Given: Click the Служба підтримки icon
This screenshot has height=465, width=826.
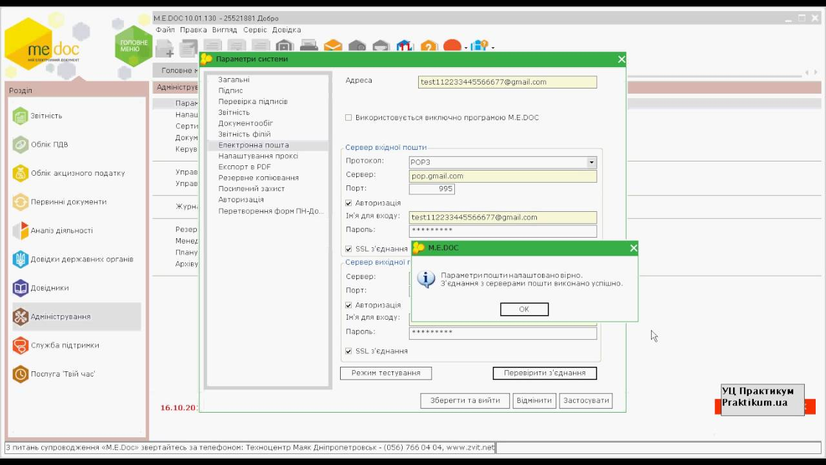Looking at the screenshot, I should click(21, 346).
